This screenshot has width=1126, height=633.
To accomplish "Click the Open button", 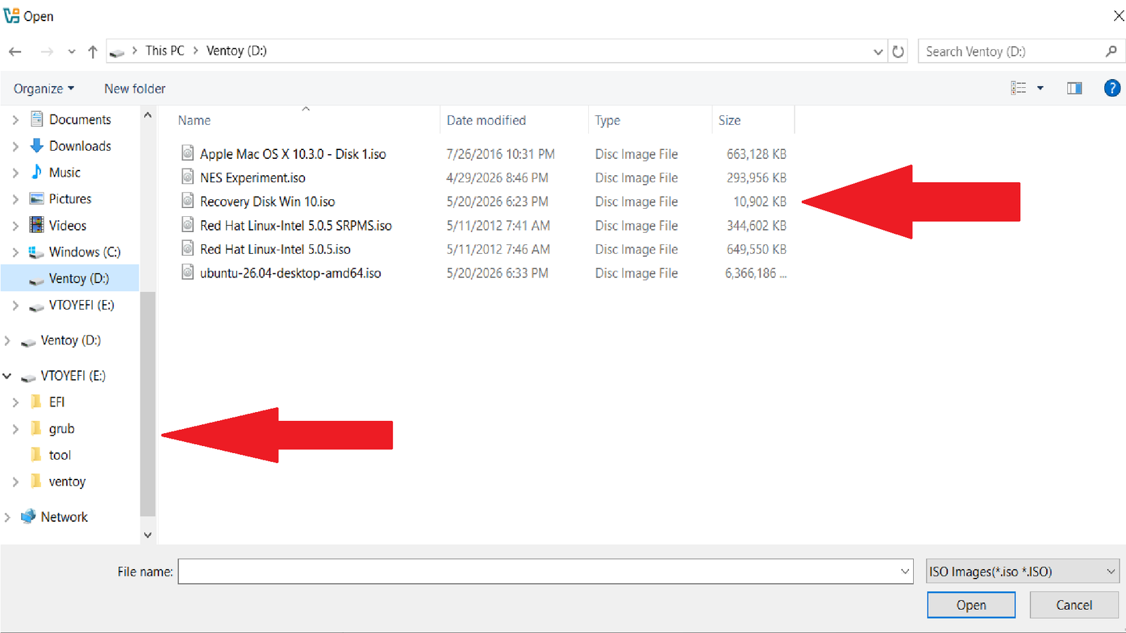I will point(971,605).
